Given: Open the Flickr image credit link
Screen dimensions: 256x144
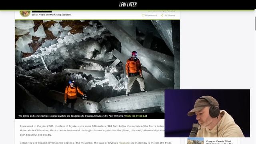Looking at the screenshot, I should pyautogui.click(x=128, y=116).
